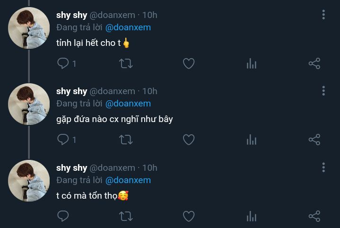Share the 'tính lại hết cho t' tweet

click(x=314, y=63)
